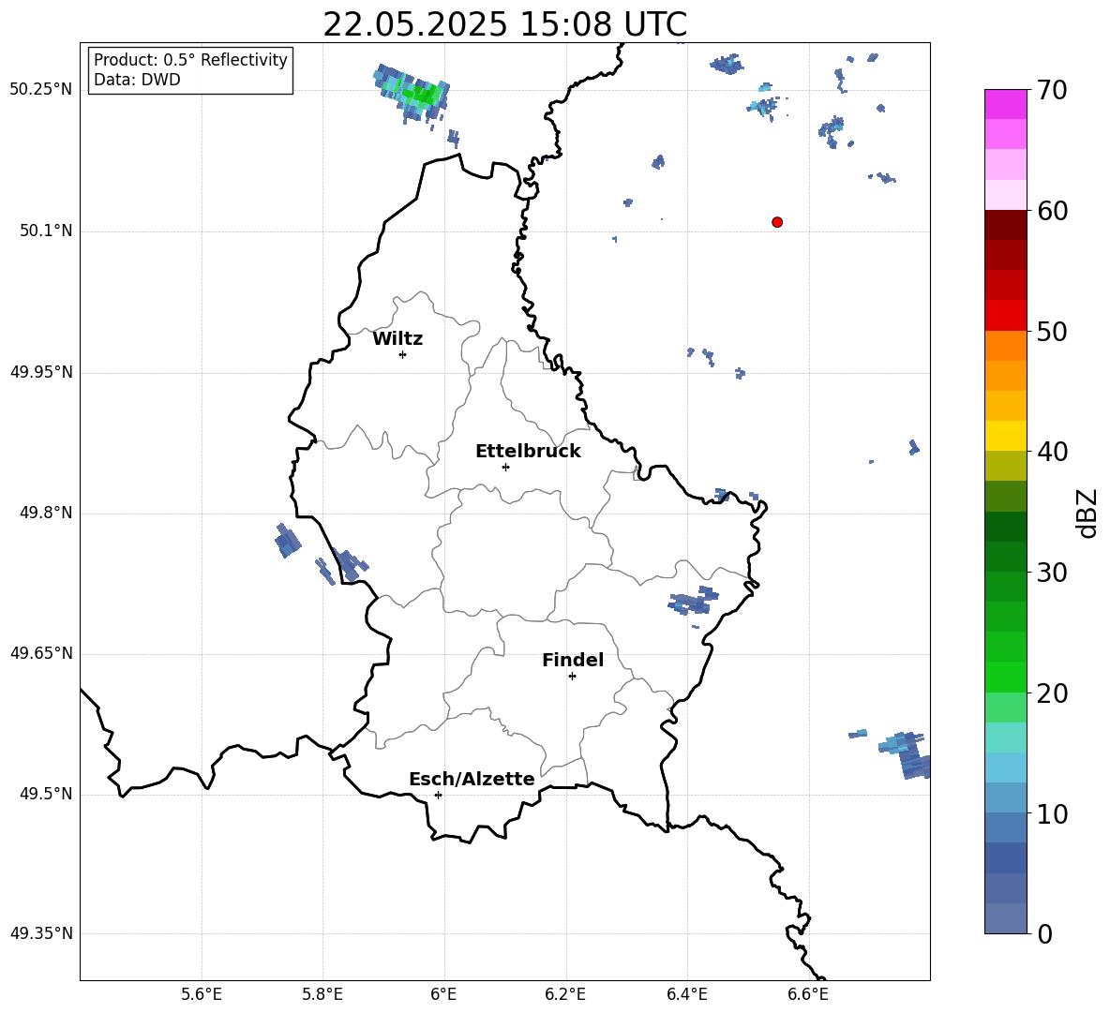1110x1013 pixels.
Task: Click the Product: 0.5° Reflectivity text
Action: click(190, 59)
